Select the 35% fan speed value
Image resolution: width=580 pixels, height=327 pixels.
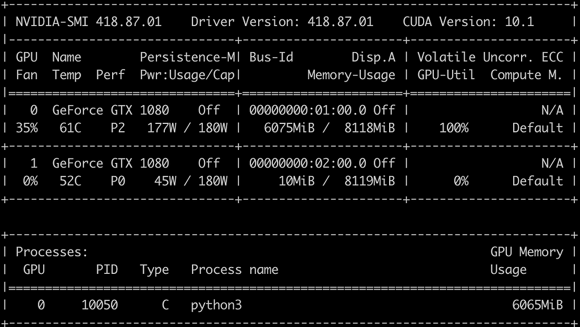click(27, 128)
